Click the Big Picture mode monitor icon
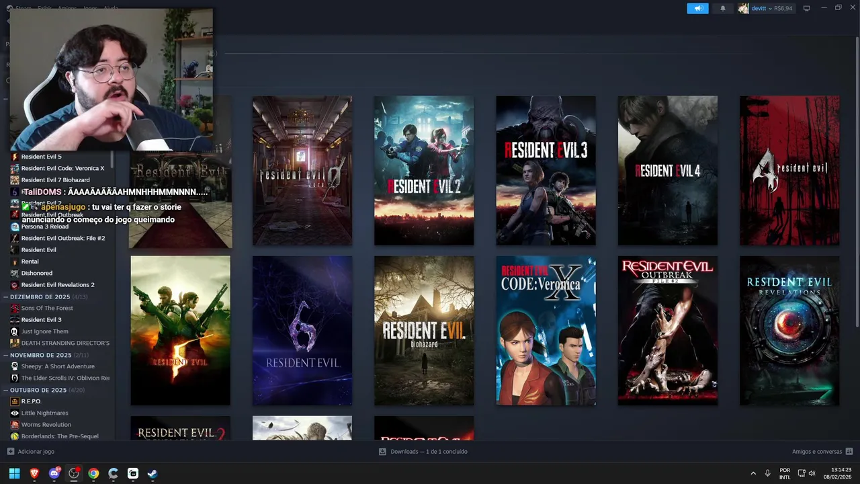Screen dimensions: 860x484 point(807,8)
